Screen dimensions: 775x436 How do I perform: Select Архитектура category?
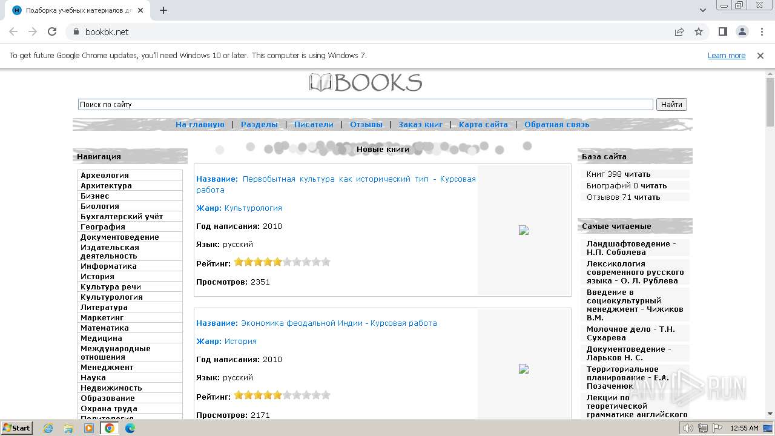[x=106, y=185]
